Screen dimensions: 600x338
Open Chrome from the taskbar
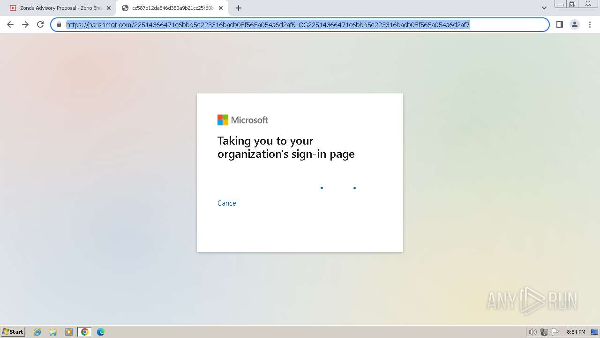(x=84, y=332)
